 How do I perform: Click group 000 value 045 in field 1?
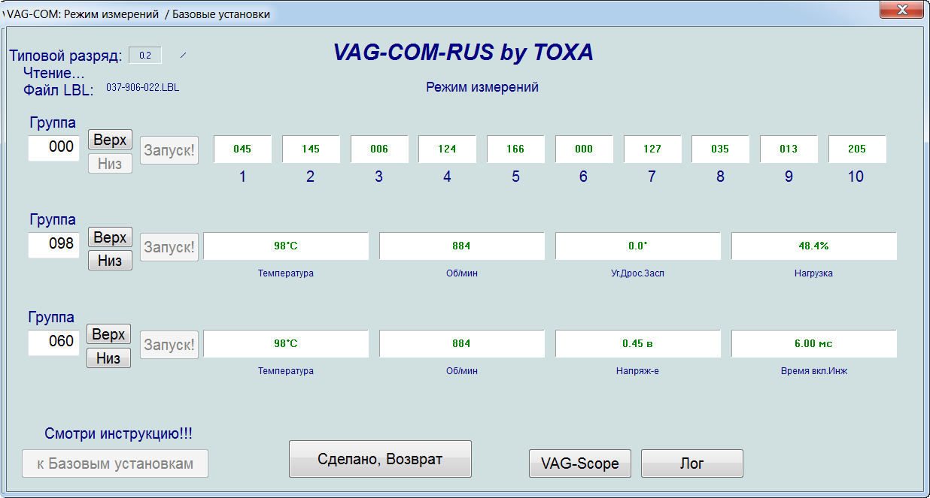pyautogui.click(x=242, y=149)
